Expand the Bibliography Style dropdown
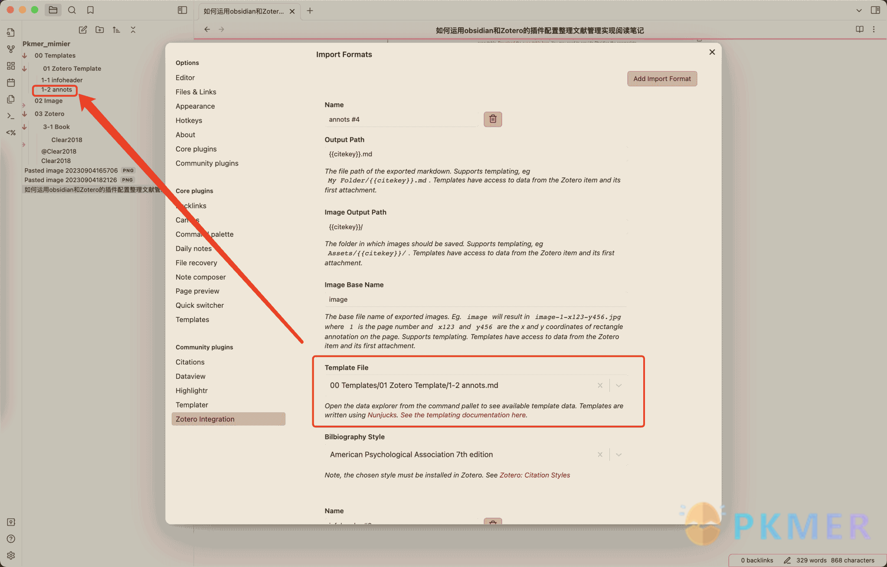 point(619,454)
